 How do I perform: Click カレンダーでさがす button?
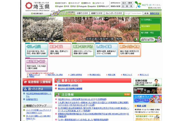(114, 13)
